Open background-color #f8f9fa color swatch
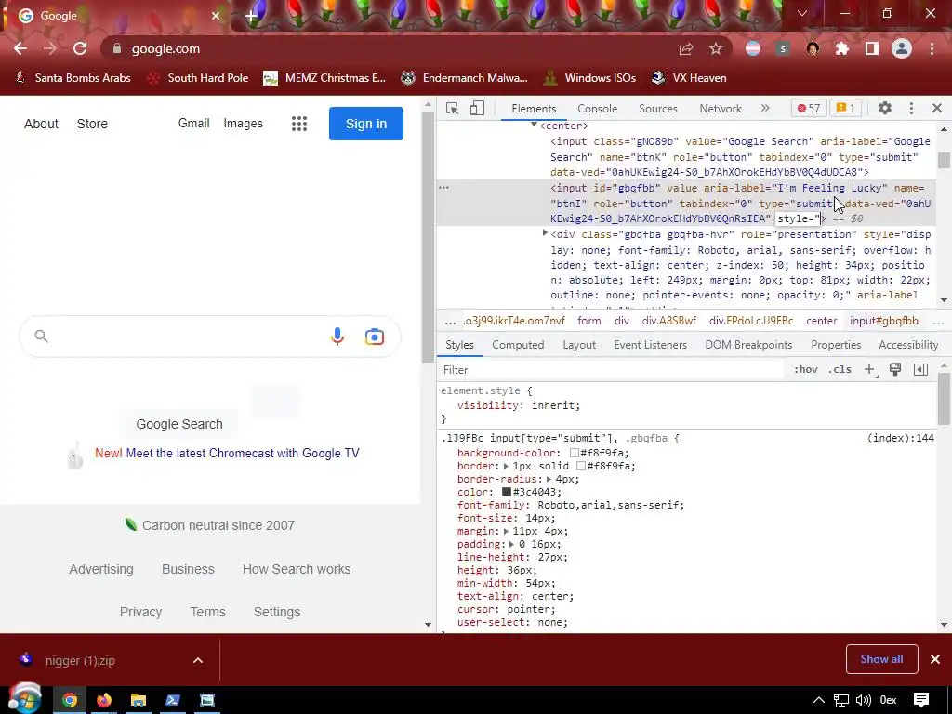Image resolution: width=952 pixels, height=714 pixels. point(574,453)
